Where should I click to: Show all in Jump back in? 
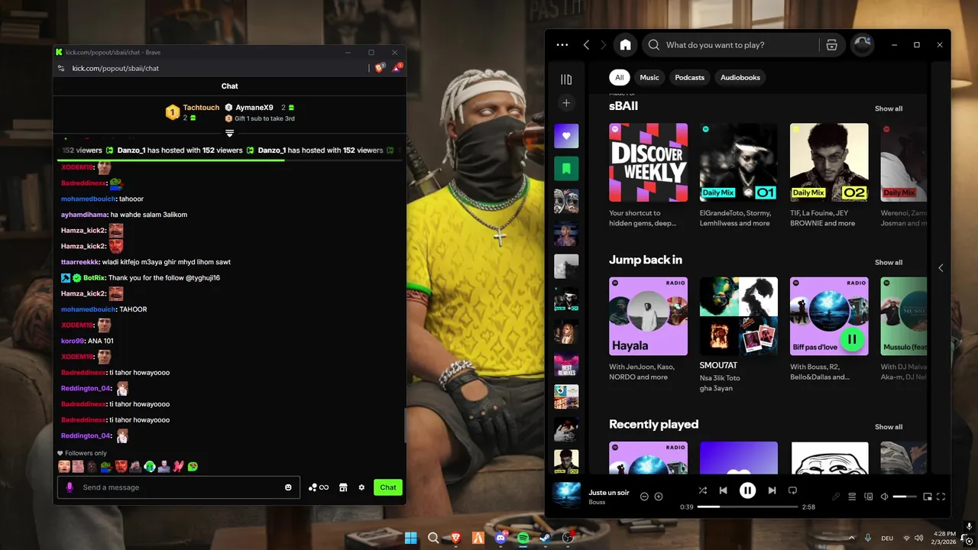coord(889,262)
